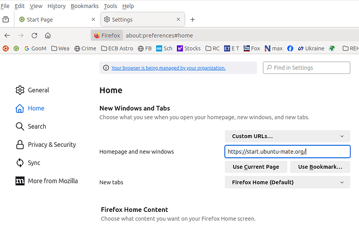Select Sync settings category
This screenshot has height=228, width=359.
click(28, 163)
